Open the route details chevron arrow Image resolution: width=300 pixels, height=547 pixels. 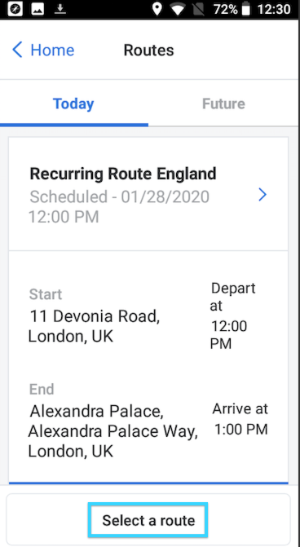(x=262, y=195)
